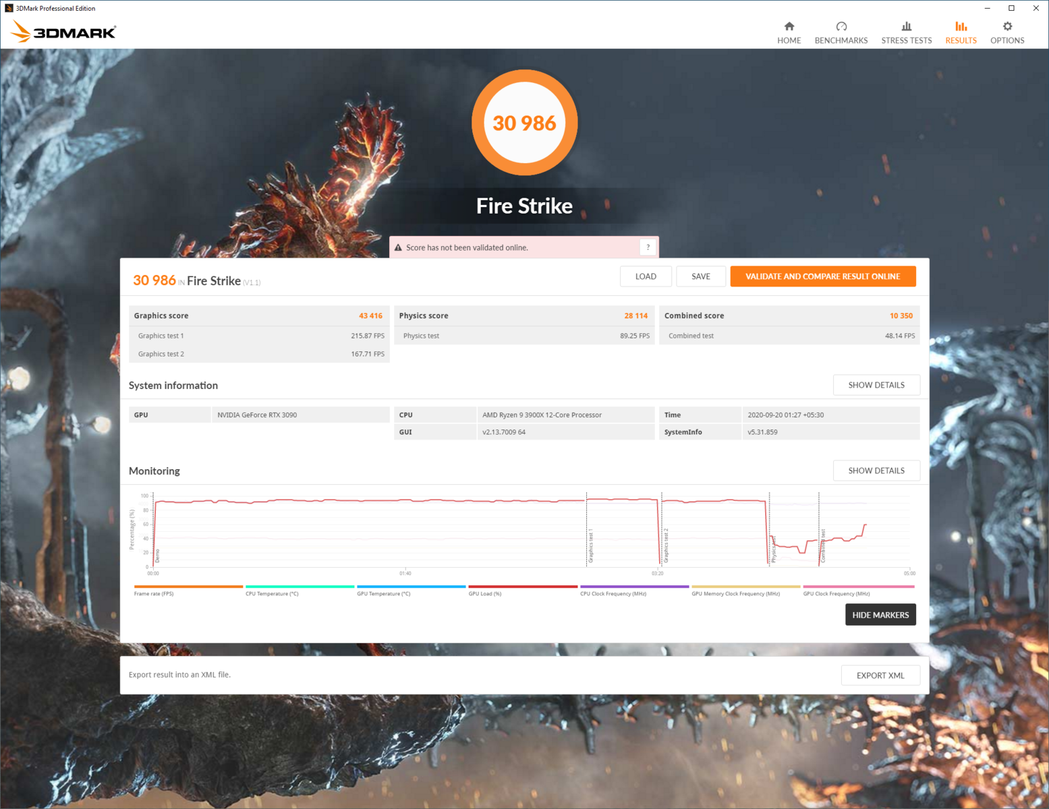Click the 30 986 Fire Strike result header
This screenshot has height=809, width=1049.
point(196,280)
